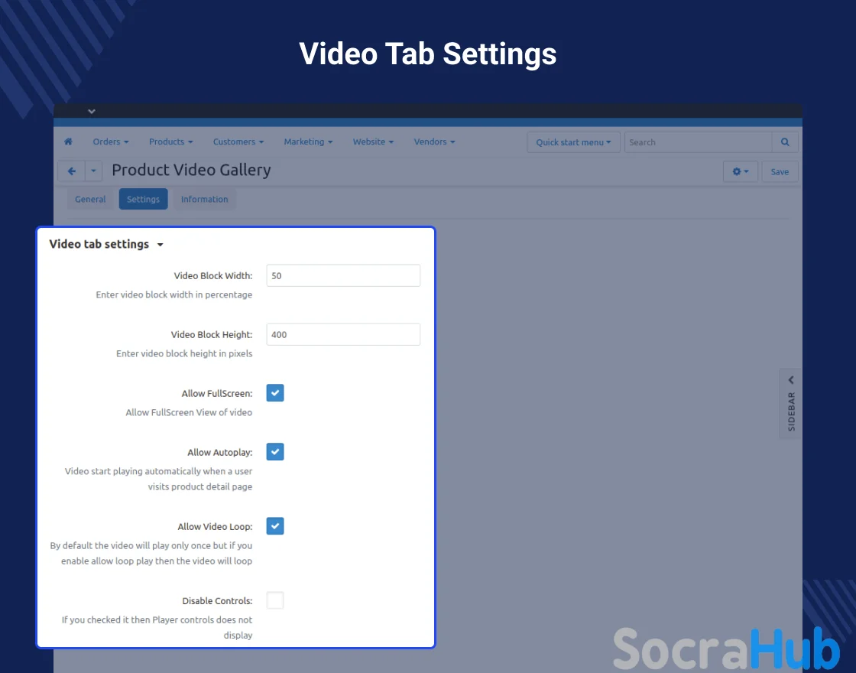This screenshot has width=856, height=673.
Task: Click the Video Block Width field
Action: (x=343, y=275)
